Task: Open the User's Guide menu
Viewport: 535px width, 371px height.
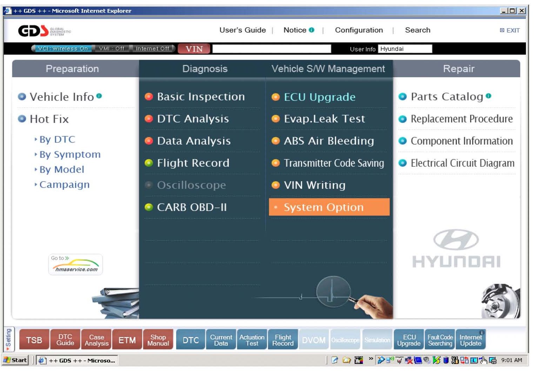Action: [x=242, y=30]
